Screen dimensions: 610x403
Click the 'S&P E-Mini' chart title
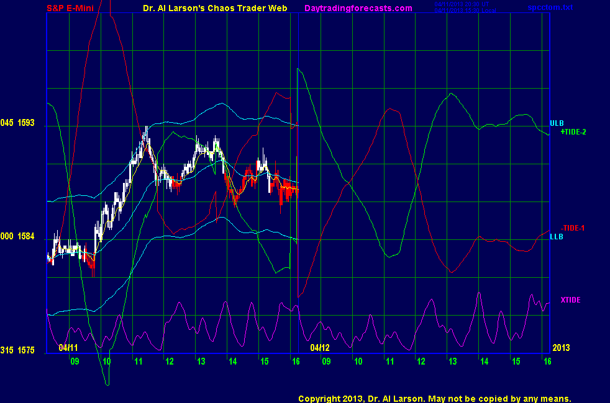tap(70, 8)
